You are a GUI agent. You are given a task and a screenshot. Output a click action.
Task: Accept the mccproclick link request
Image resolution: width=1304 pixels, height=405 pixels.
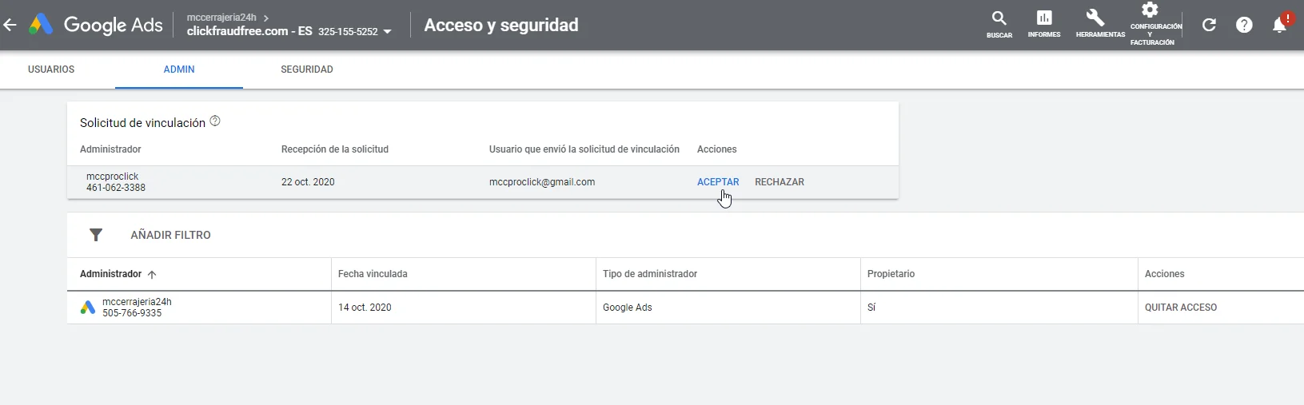coord(718,182)
